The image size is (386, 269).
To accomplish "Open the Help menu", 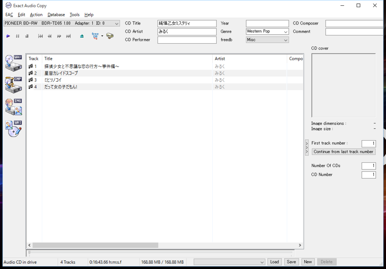I will coord(89,15).
